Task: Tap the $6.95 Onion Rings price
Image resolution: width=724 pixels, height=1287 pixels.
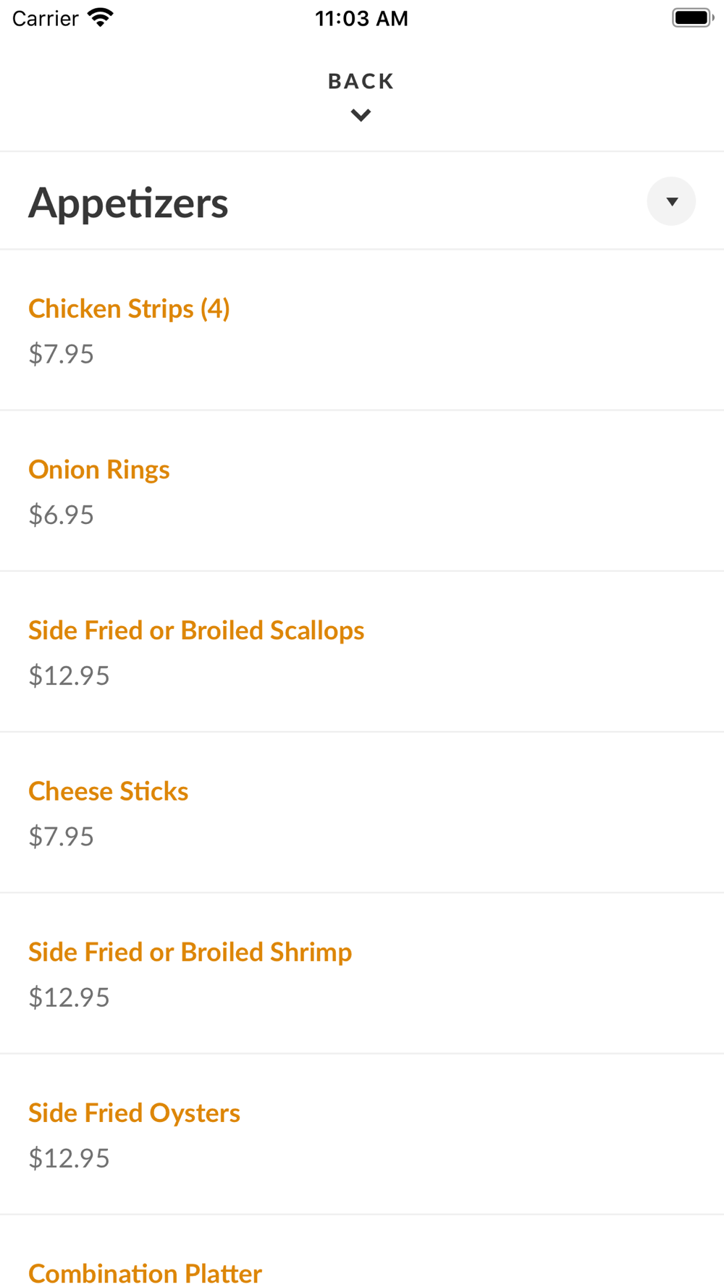Action: click(62, 515)
